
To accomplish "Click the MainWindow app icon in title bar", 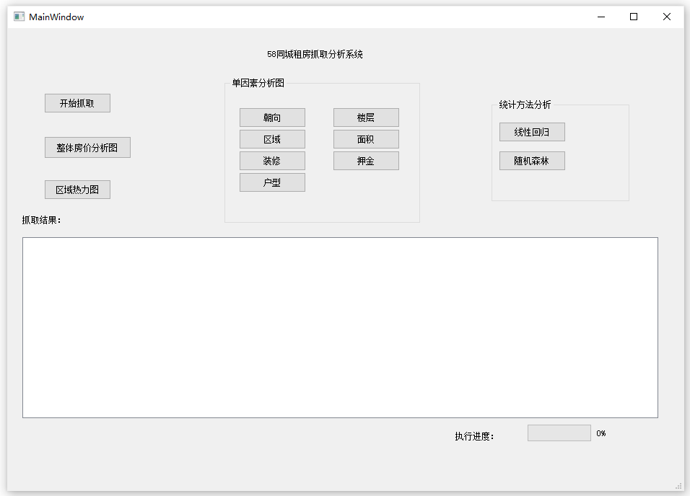I will coord(19,17).
